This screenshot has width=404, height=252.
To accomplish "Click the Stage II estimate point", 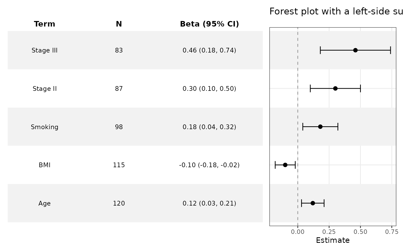I will pos(335,88).
